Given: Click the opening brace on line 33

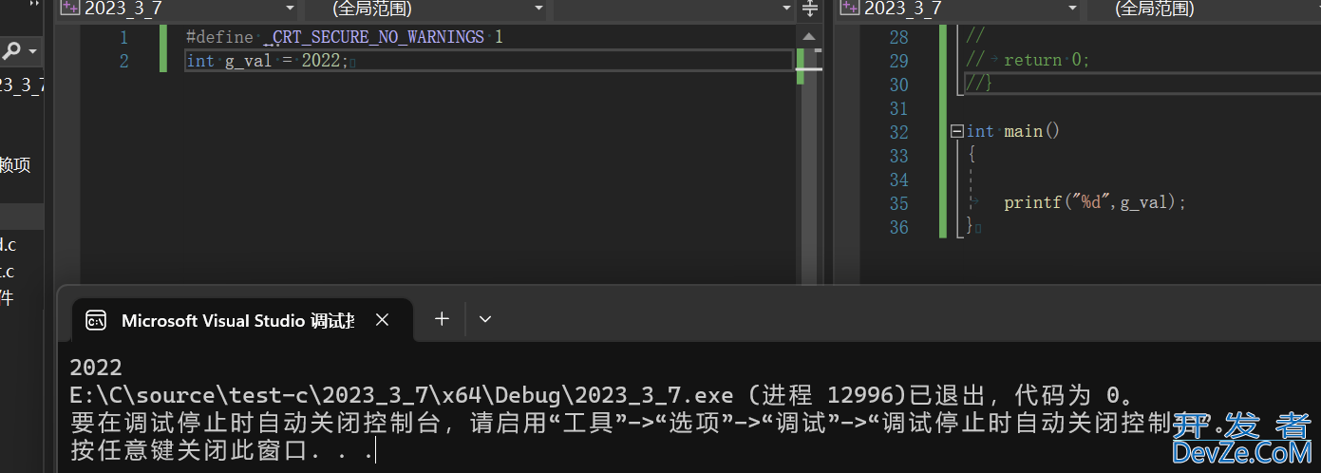Looking at the screenshot, I should (972, 155).
